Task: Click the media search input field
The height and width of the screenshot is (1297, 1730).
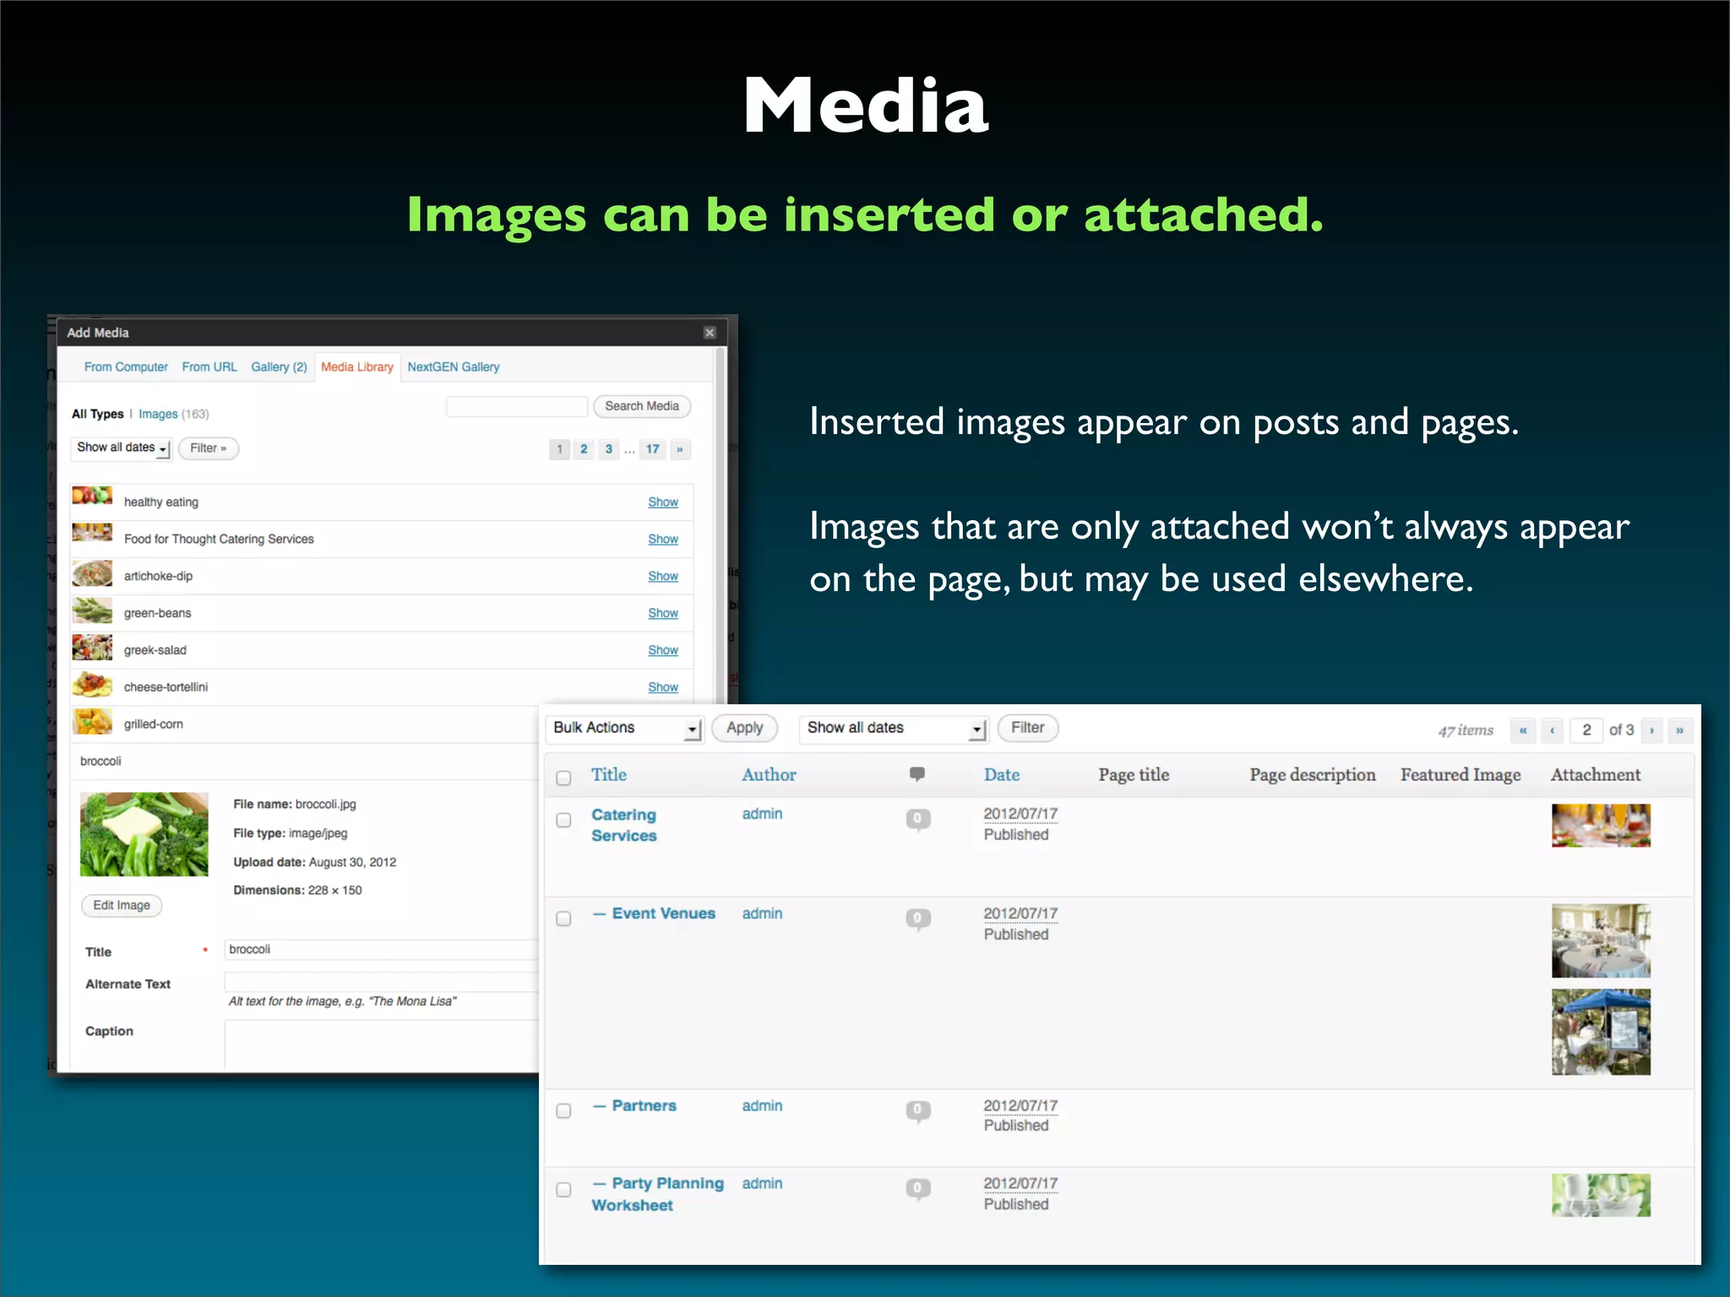Action: (x=517, y=406)
